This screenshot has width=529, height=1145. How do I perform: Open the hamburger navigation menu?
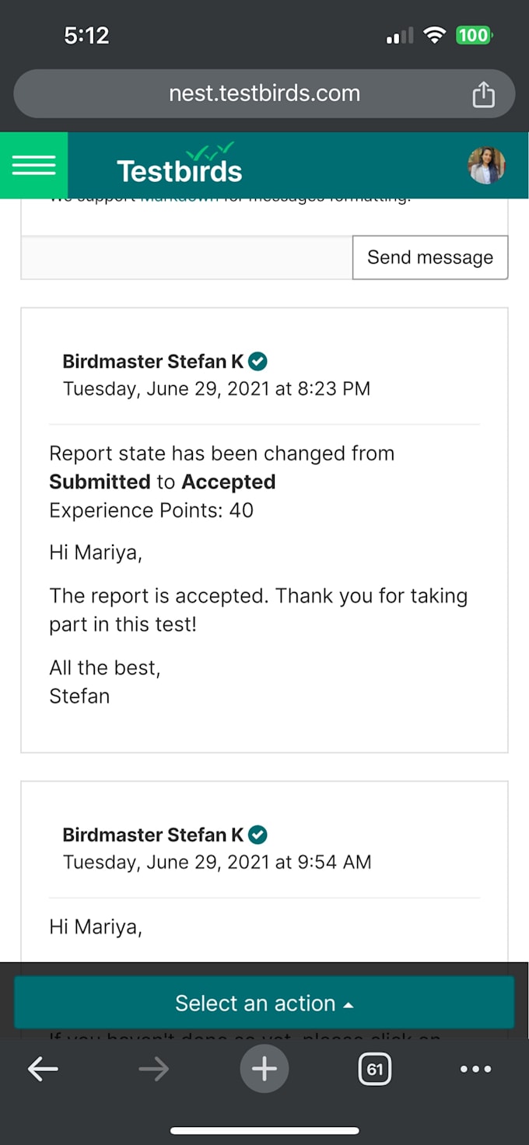tap(33, 165)
